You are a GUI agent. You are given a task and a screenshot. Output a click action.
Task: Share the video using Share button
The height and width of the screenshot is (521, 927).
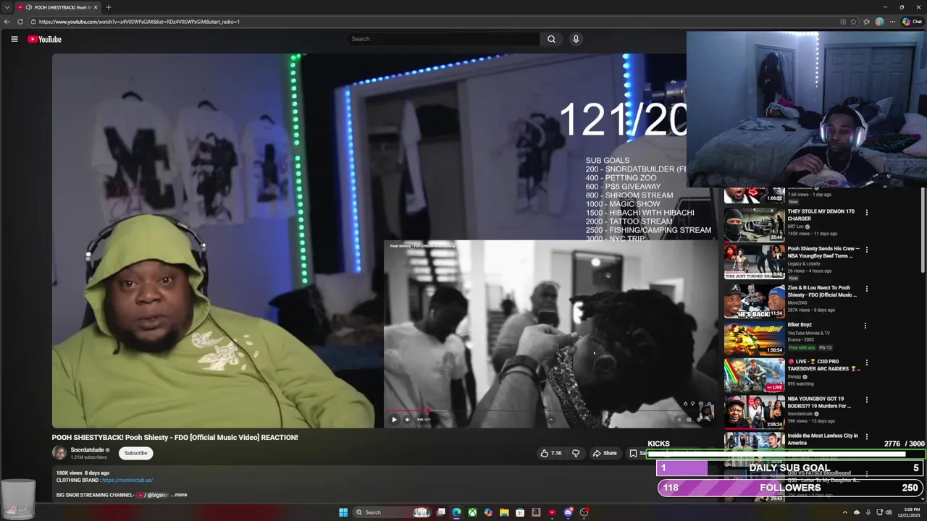pyautogui.click(x=605, y=453)
